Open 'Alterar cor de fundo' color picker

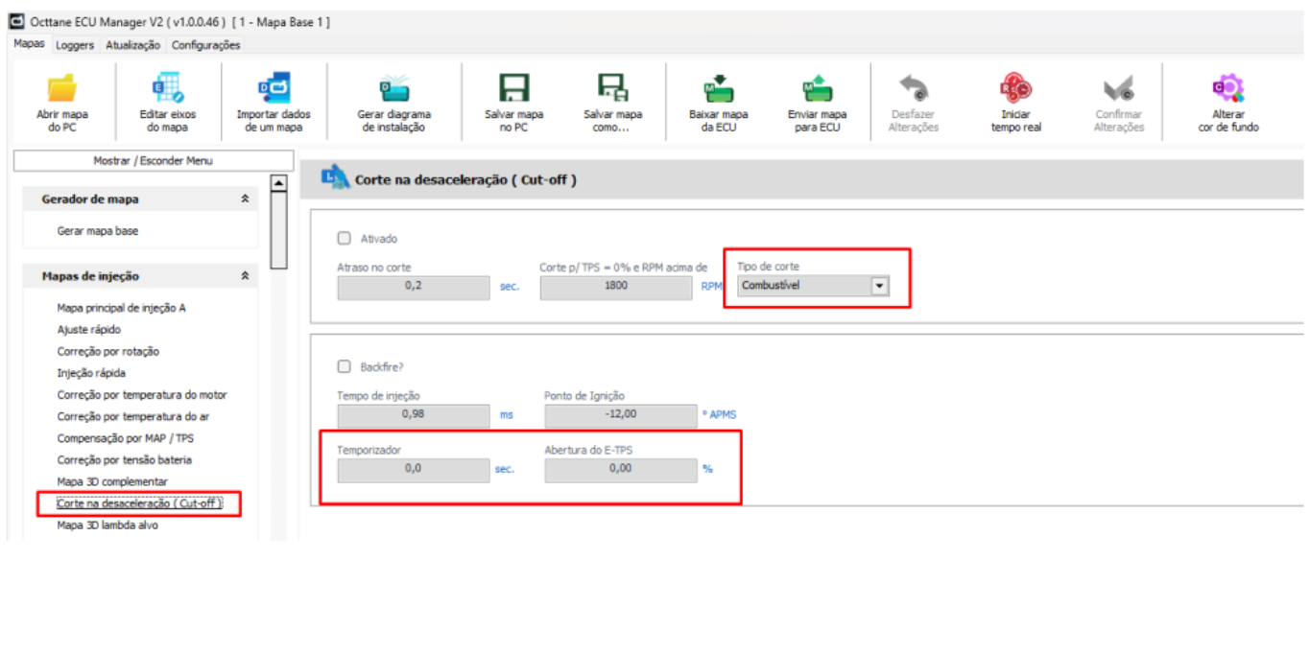1227,89
